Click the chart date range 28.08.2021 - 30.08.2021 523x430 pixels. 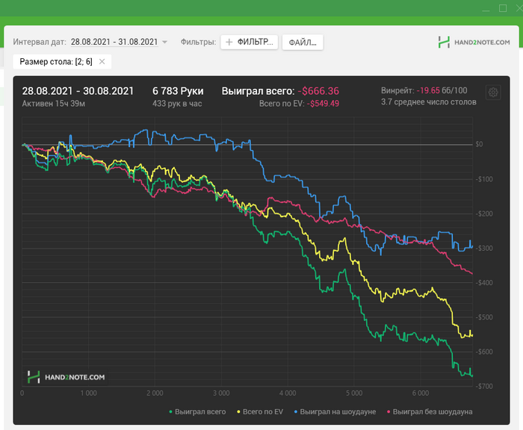(x=78, y=91)
